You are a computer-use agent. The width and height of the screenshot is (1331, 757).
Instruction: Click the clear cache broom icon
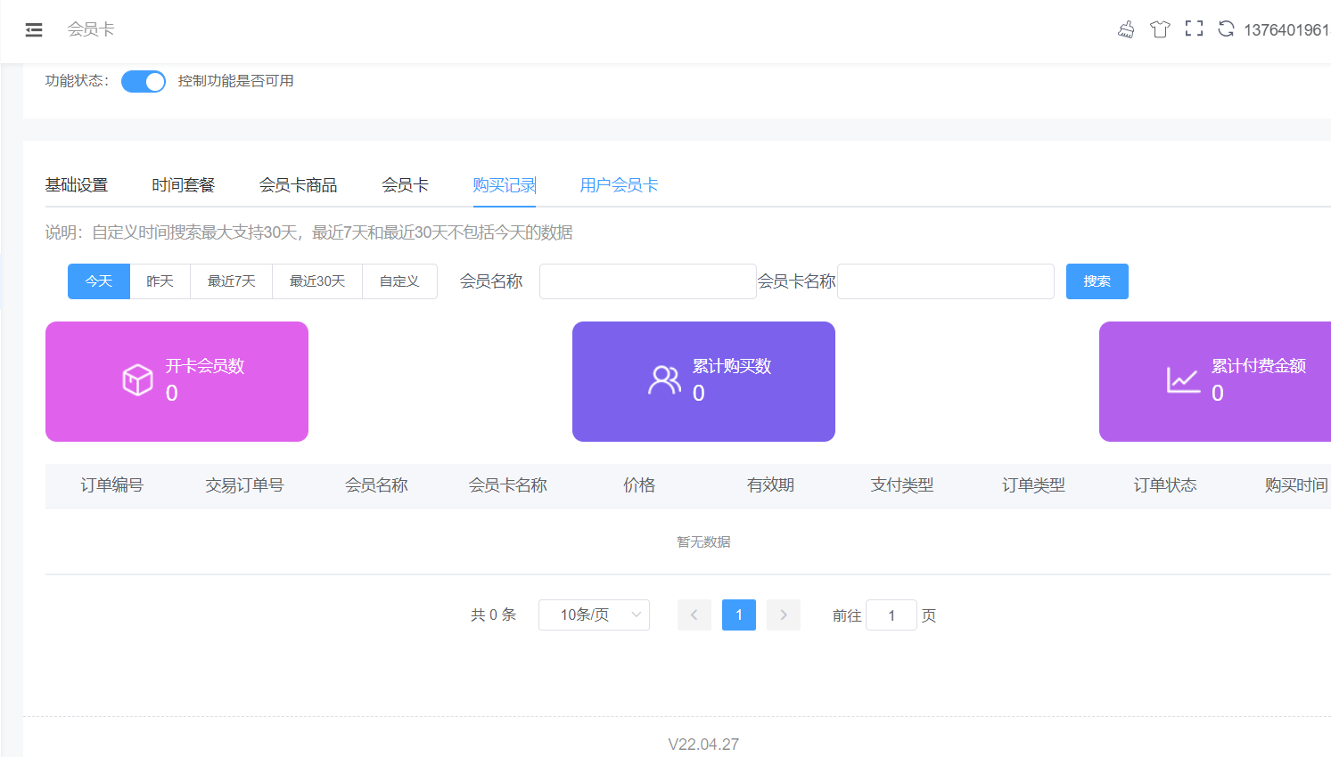(1127, 29)
